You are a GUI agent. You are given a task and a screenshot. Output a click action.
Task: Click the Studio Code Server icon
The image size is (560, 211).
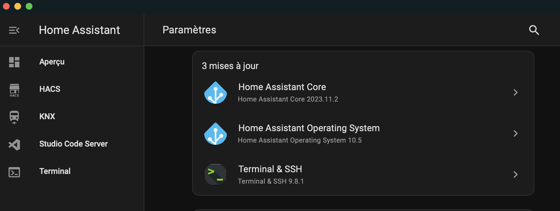pyautogui.click(x=14, y=145)
